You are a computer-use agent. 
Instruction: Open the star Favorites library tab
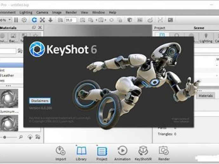pos(36,35)
